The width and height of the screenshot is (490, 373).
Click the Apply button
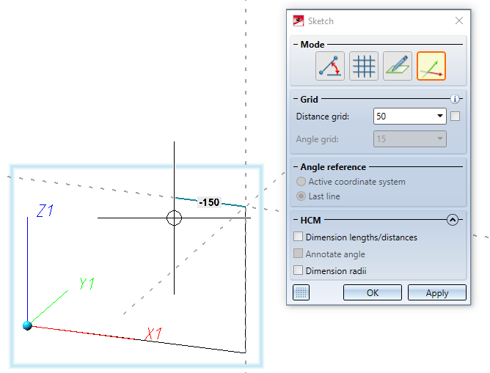click(x=437, y=292)
